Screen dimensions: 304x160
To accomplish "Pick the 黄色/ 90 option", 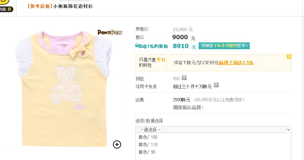I will [x=147, y=152].
